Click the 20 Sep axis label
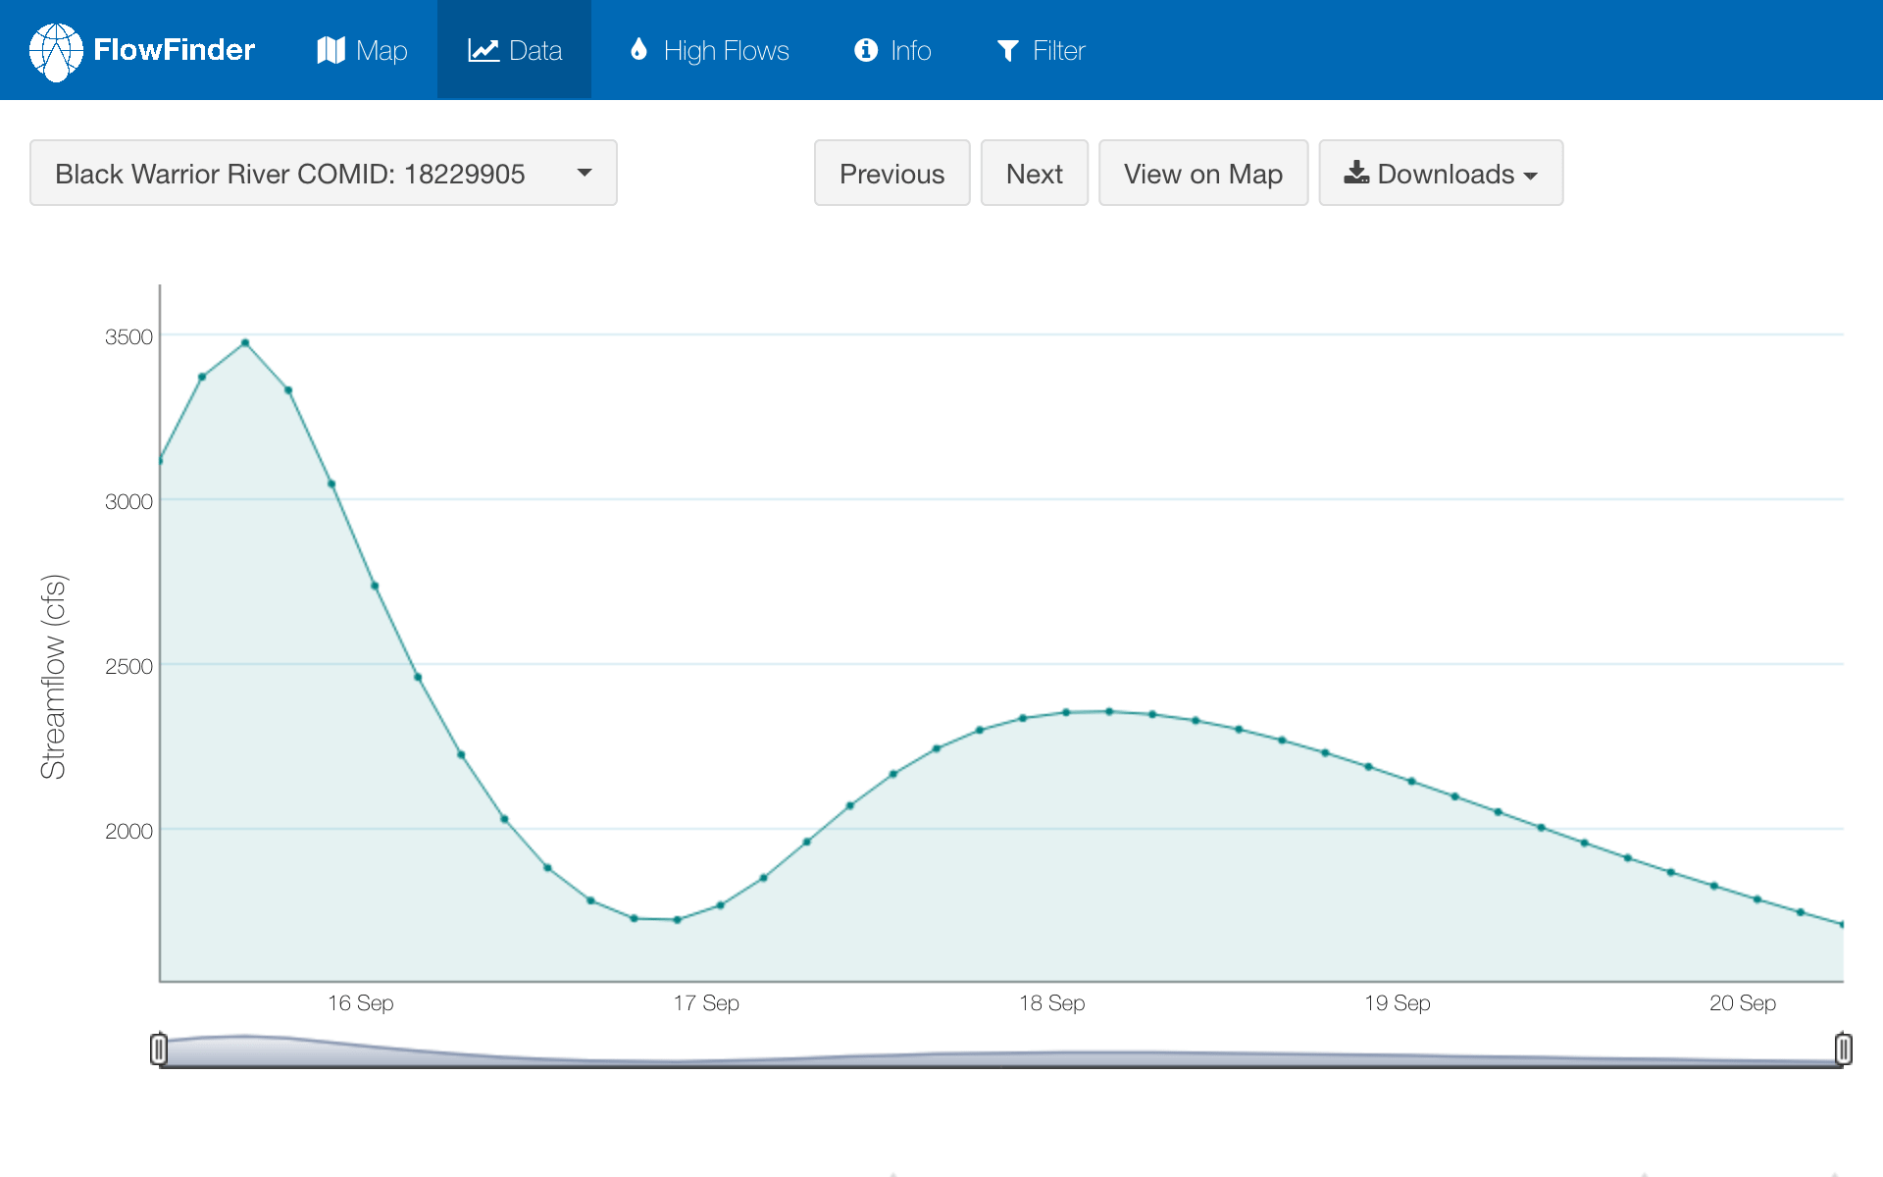Screen dimensions: 1883x1177 (1743, 1002)
